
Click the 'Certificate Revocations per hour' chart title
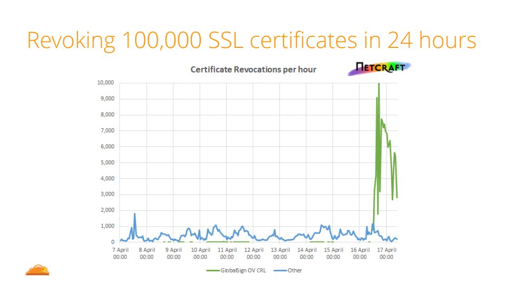(x=253, y=69)
